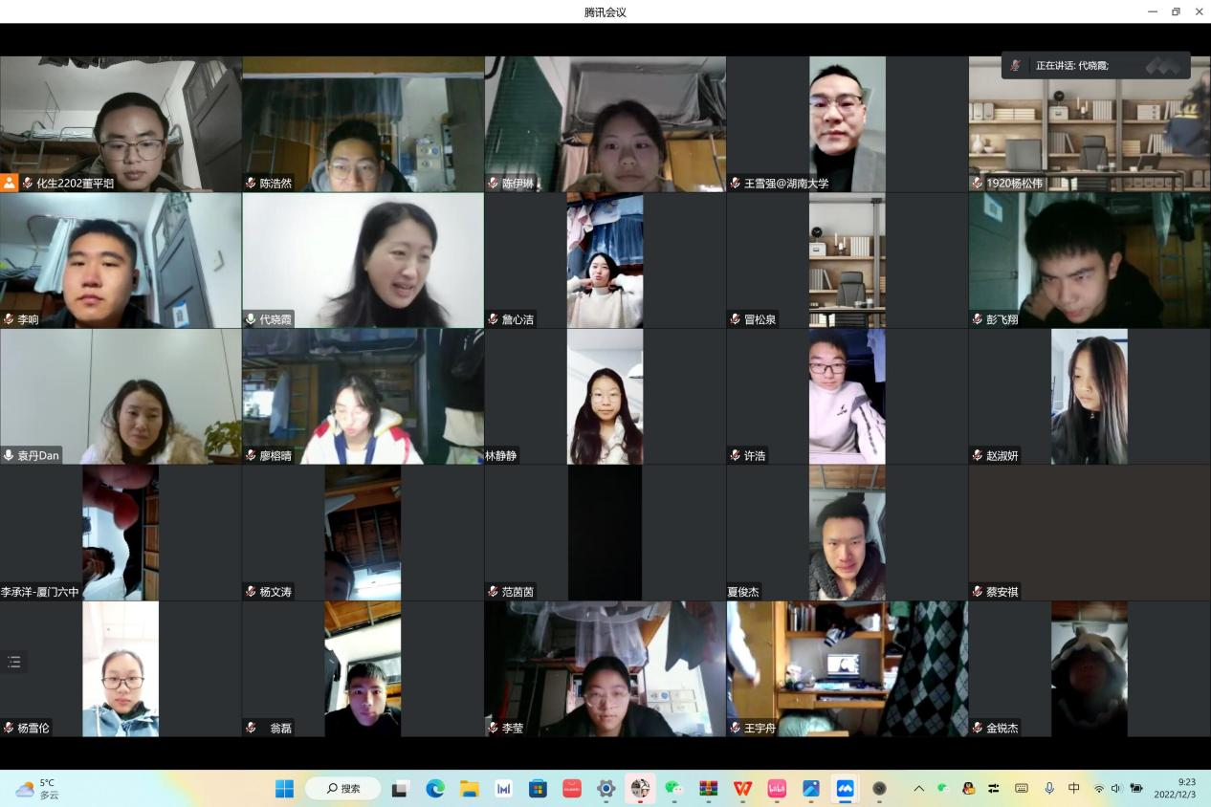Screen dimensions: 1211x807
Task: Open File Explorer from the taskbar
Action: (x=469, y=789)
